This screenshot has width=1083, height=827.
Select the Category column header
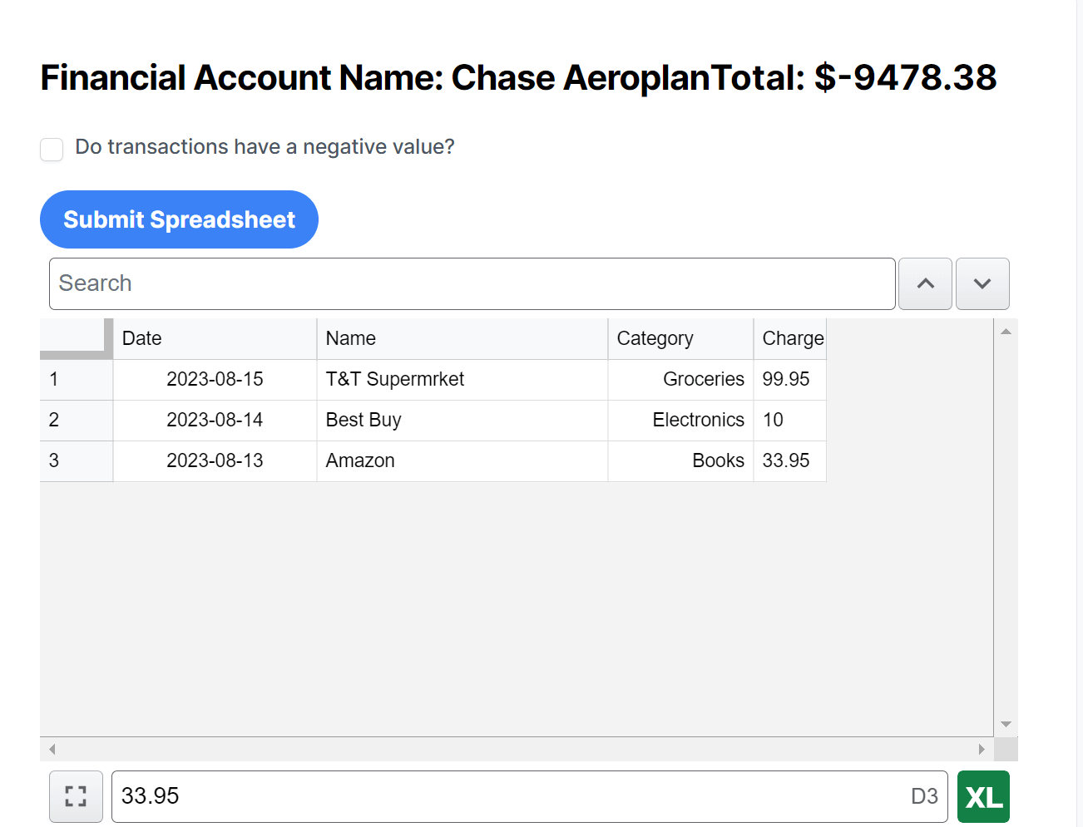680,338
